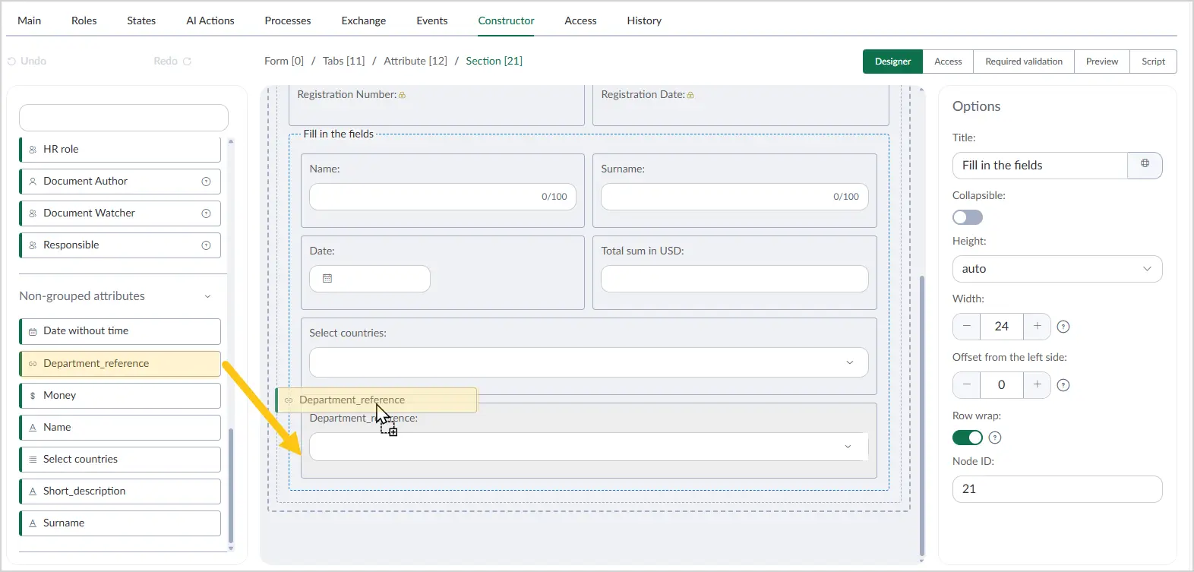Viewport: 1194px width, 572px height.
Task: Increase left offset with plus button
Action: (1037, 384)
